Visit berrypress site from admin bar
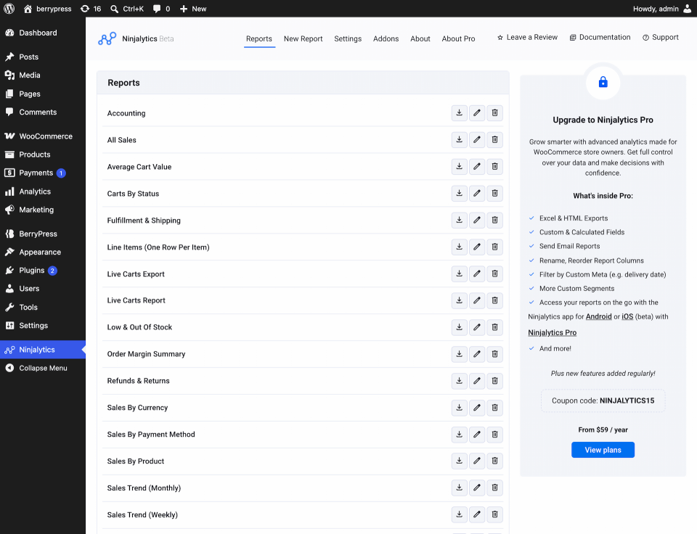 (x=48, y=9)
